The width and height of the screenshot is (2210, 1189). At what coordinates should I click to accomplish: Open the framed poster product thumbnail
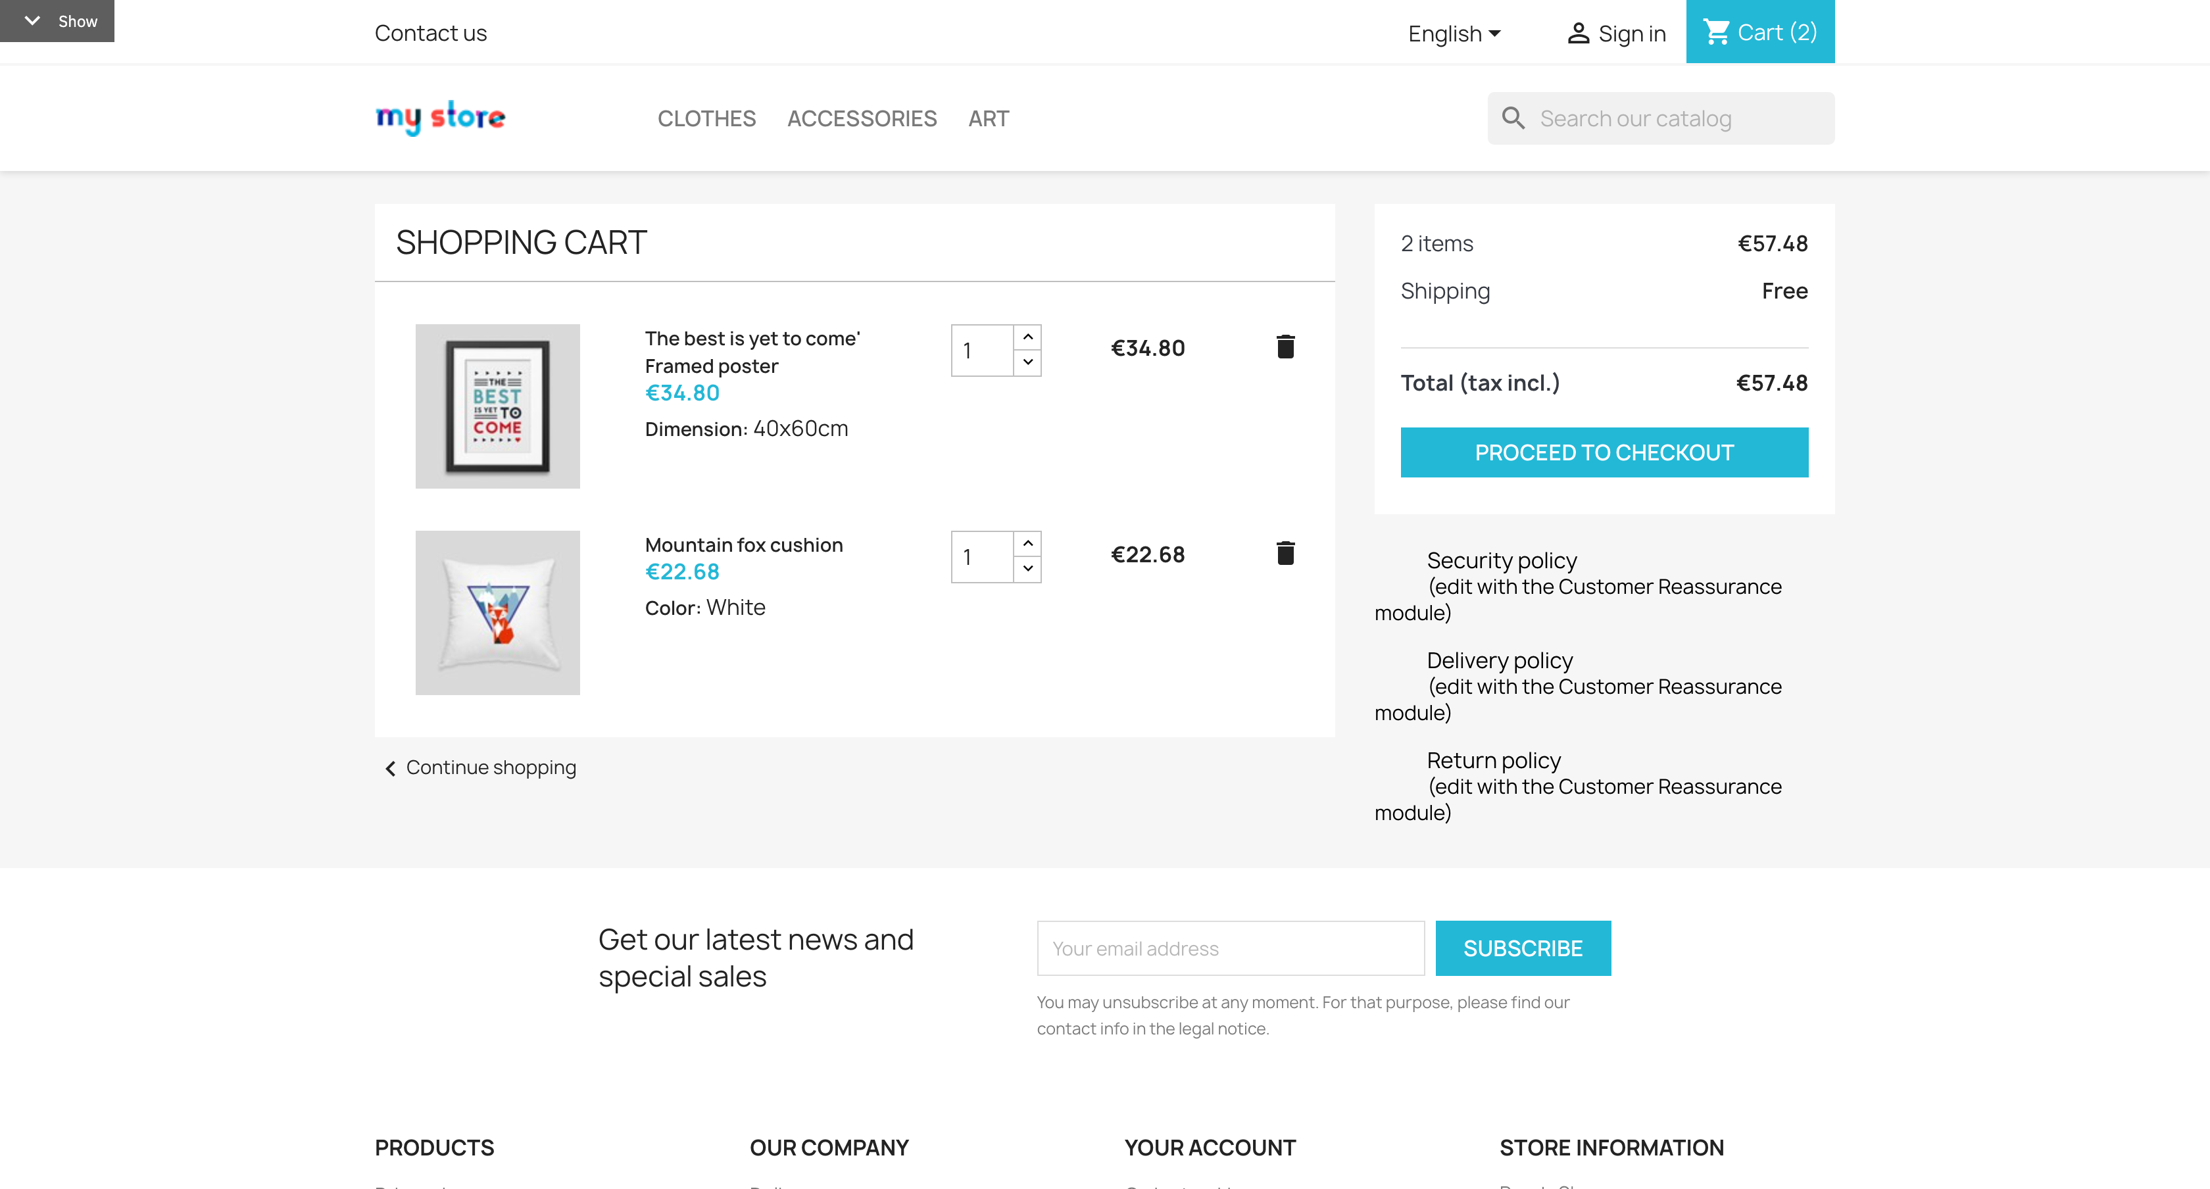point(498,406)
